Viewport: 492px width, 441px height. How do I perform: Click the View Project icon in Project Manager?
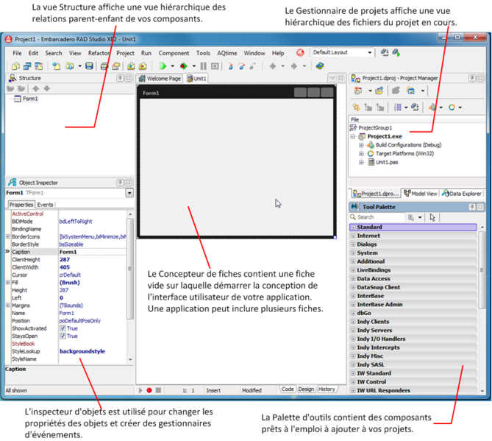410,91
